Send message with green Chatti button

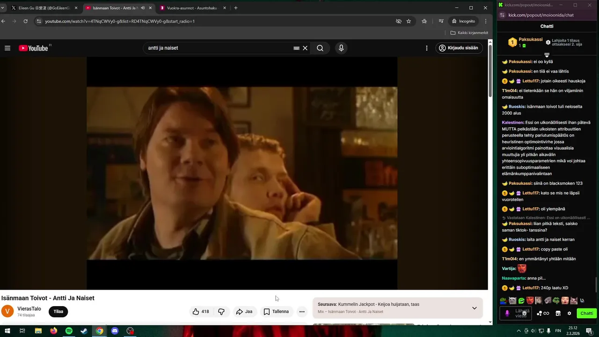[587, 313]
